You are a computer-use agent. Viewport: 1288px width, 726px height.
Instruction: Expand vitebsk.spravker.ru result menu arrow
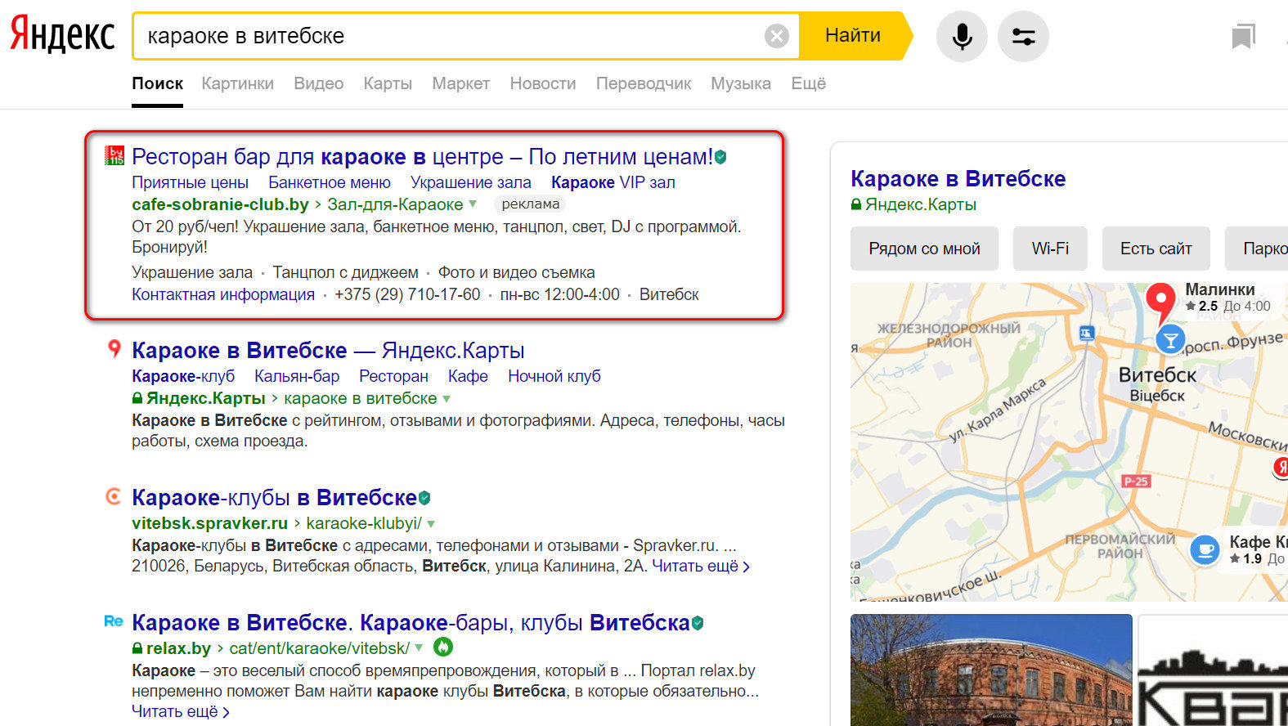[x=431, y=524]
